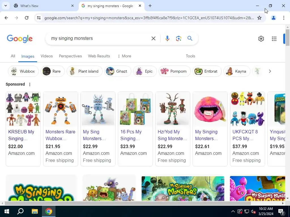Start voice search with the microphone icon
Image resolution: width=290 pixels, height=217 pixels.
click(167, 38)
